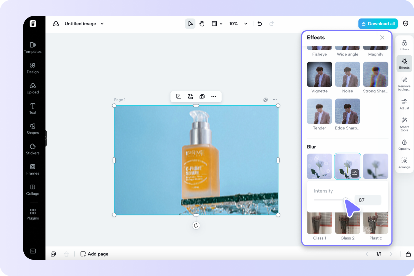Viewport: 414px width, 276px height.
Task: Redo the last action
Action: click(271, 24)
